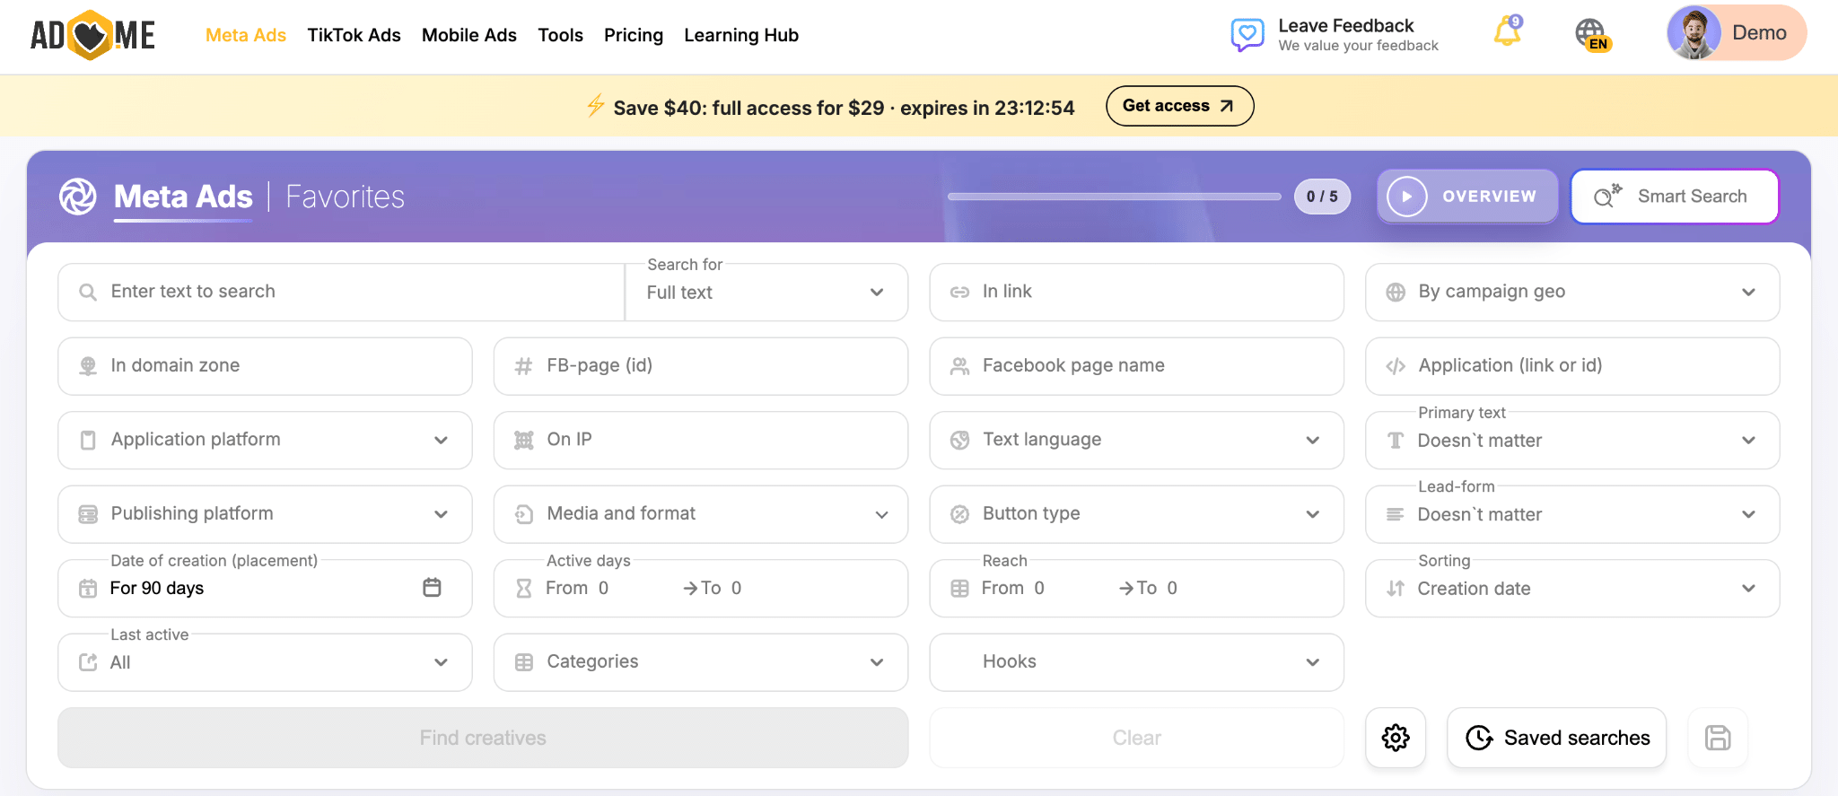This screenshot has height=796, width=1838.
Task: Open the Sorting Creation date dropdown
Action: pos(1572,589)
